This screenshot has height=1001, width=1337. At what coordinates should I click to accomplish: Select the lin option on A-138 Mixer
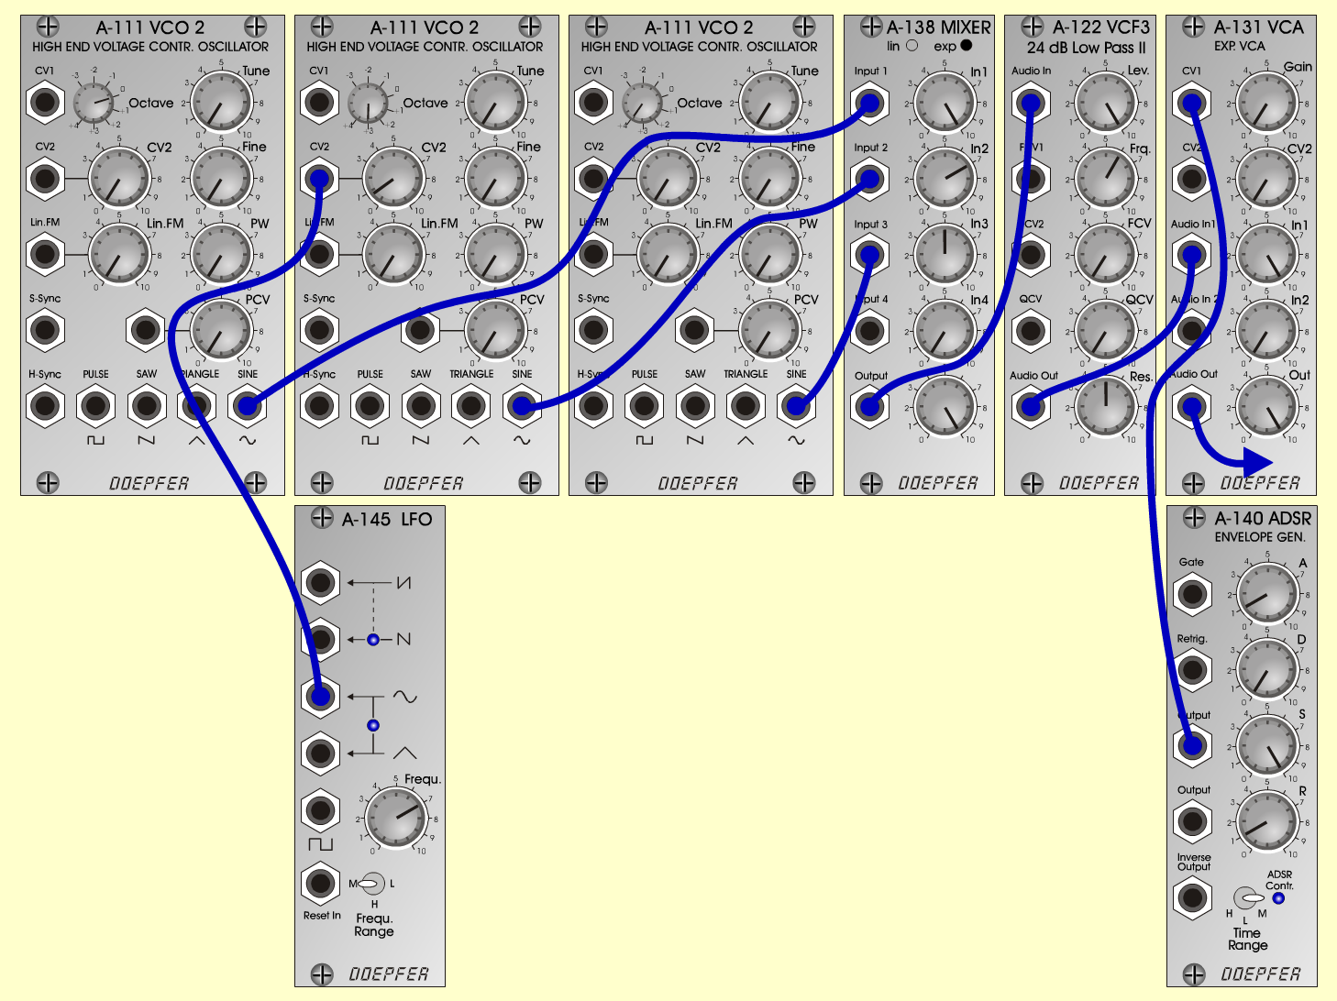(912, 45)
